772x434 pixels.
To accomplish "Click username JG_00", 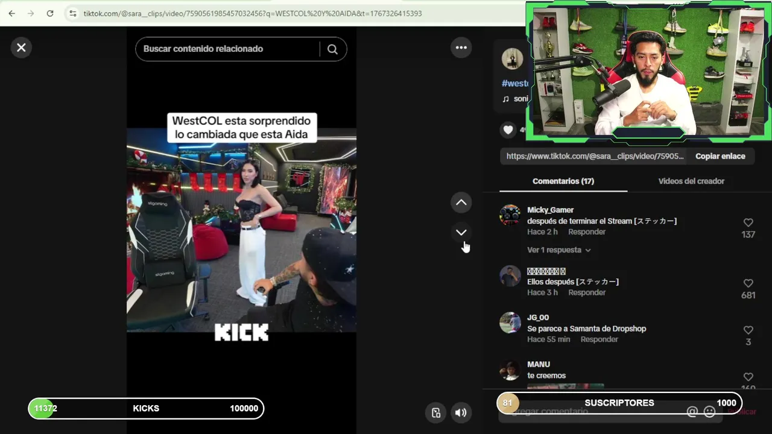I will click(x=538, y=318).
